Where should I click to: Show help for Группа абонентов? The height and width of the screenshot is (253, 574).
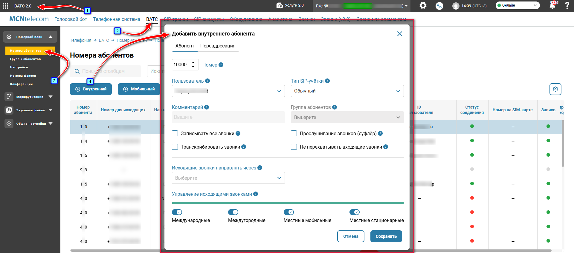click(335, 107)
